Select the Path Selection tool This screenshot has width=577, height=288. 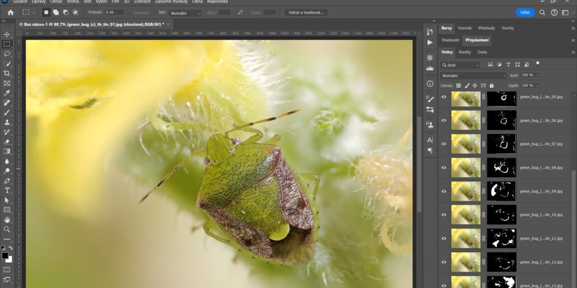pyautogui.click(x=7, y=200)
